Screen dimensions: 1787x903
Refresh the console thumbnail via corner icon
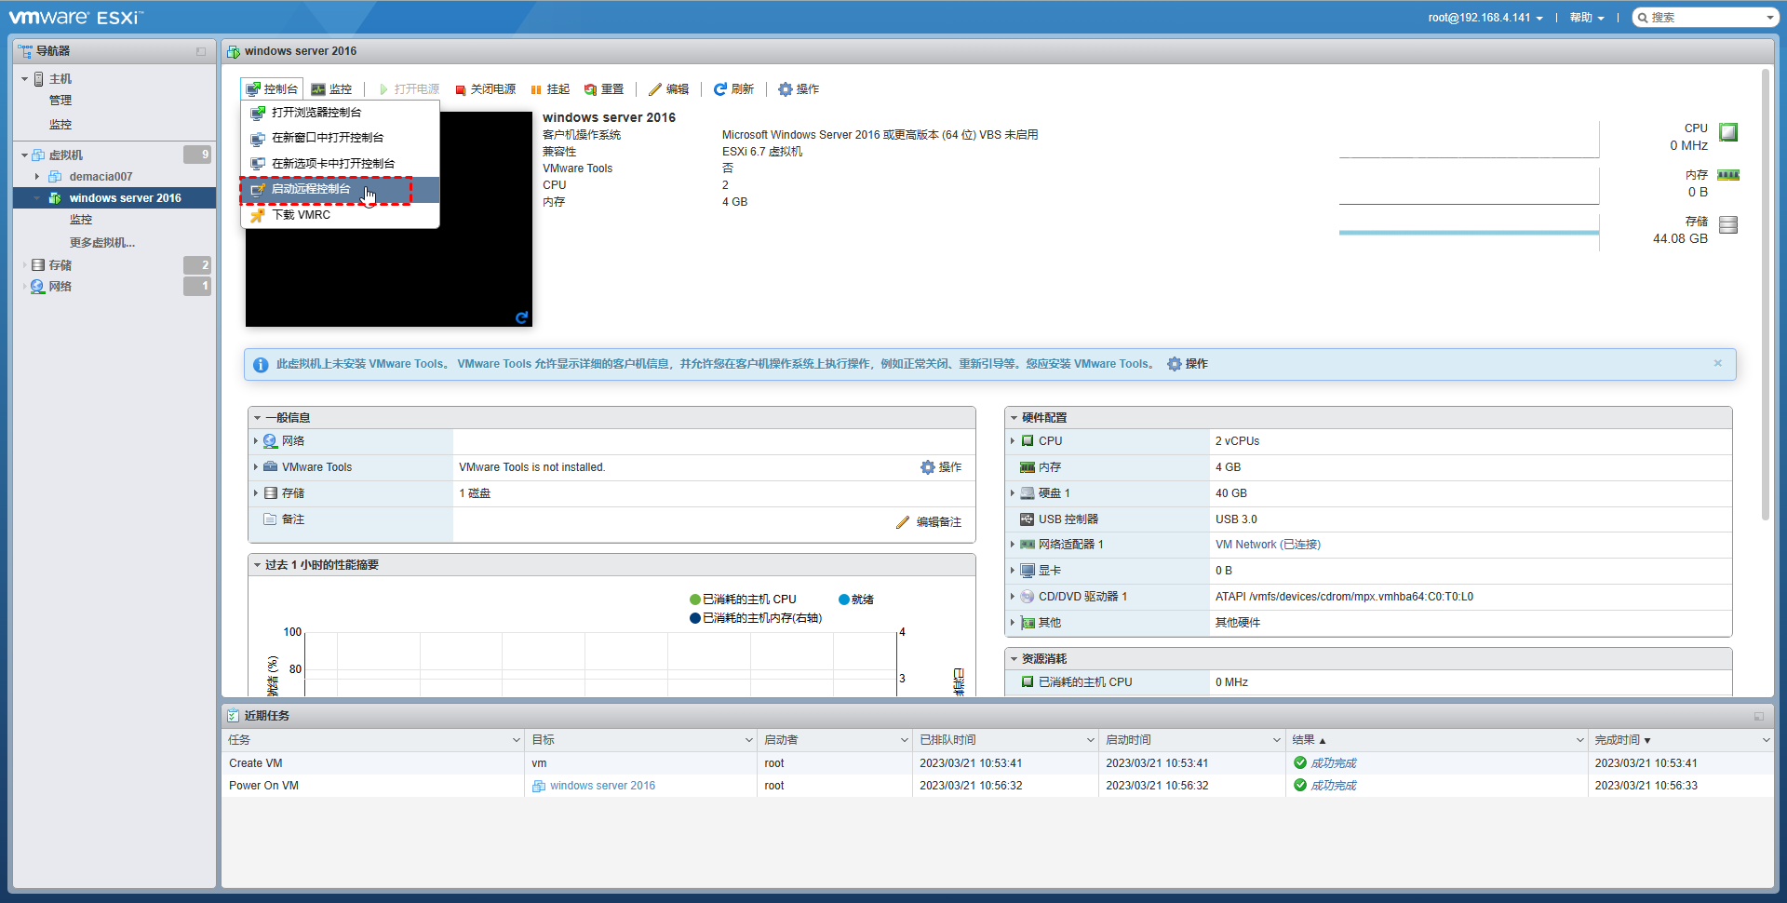point(521,317)
